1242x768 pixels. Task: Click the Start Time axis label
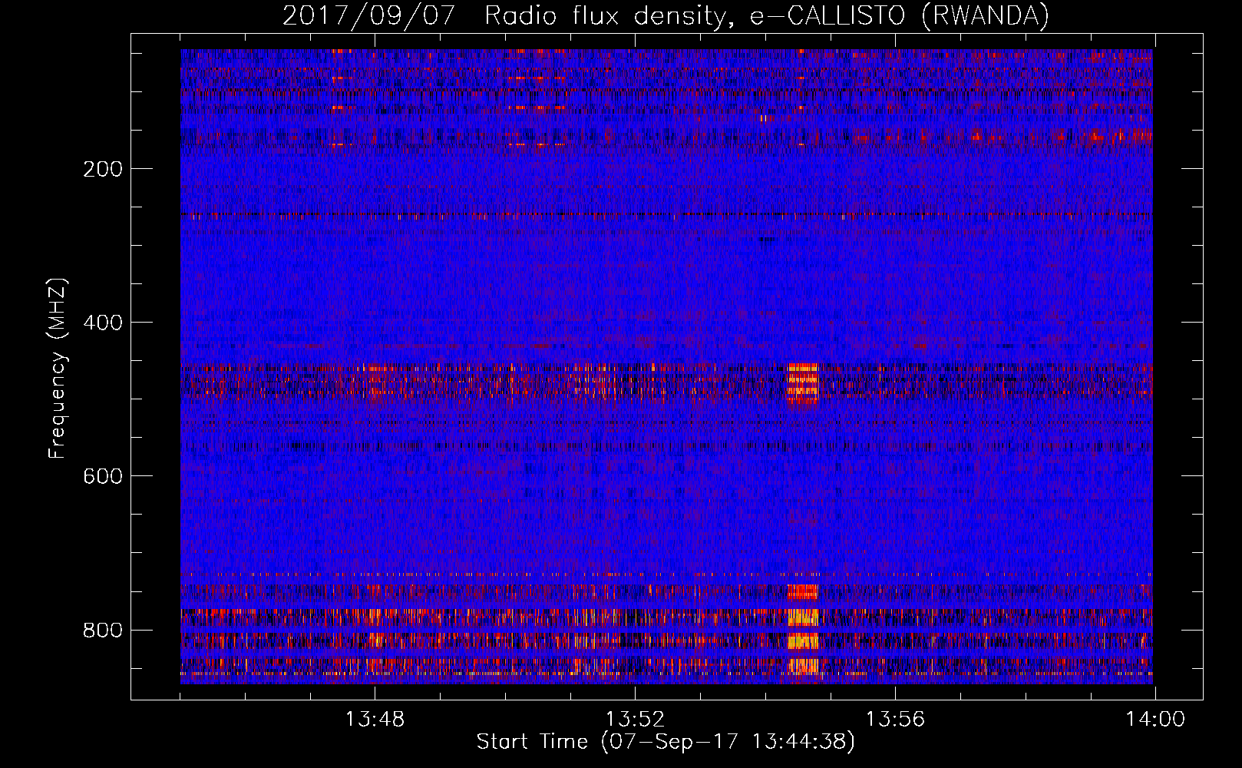[666, 742]
